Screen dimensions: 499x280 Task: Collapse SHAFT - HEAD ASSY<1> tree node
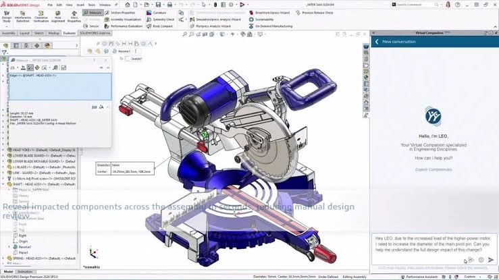point(3,184)
